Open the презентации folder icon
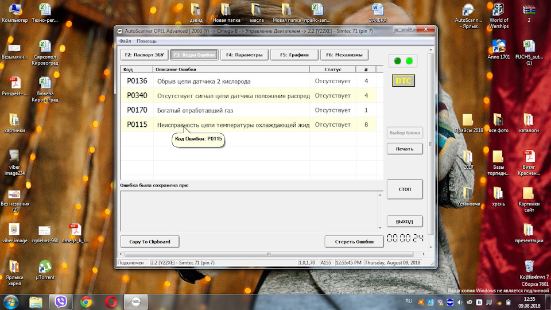Screen dimensions: 551x310 [529, 234]
